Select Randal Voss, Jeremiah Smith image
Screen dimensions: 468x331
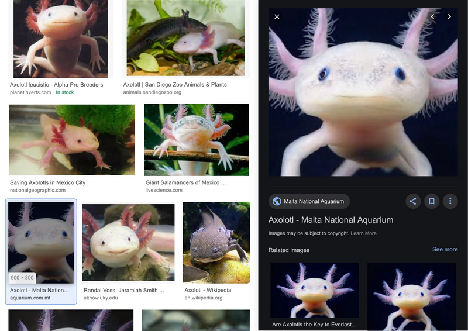128,243
